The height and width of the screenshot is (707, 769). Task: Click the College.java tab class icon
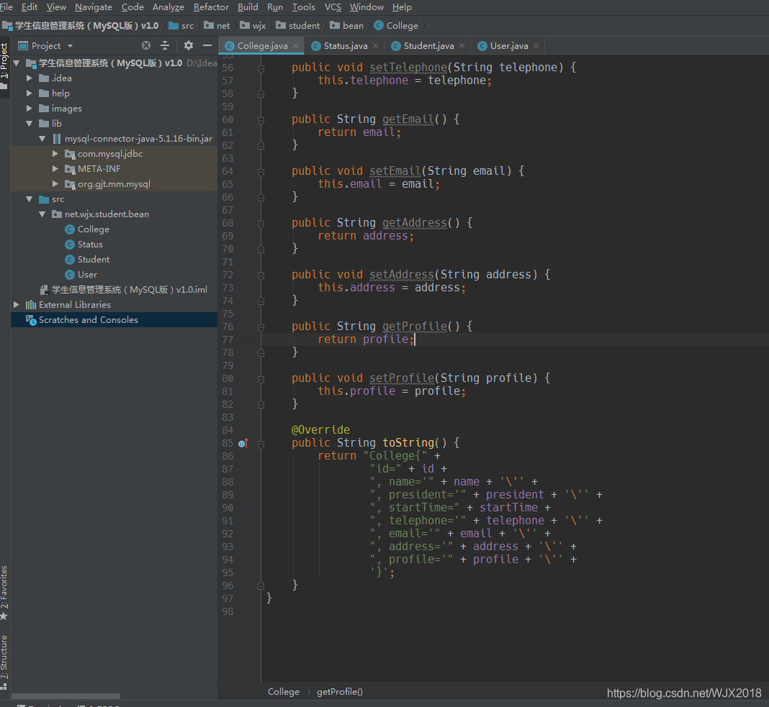(230, 46)
